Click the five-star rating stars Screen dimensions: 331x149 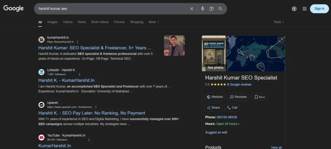click(218, 85)
